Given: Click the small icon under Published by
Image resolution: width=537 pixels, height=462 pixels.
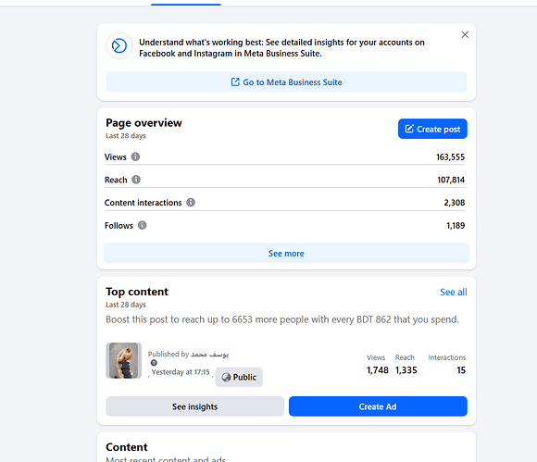Looking at the screenshot, I should click(x=154, y=363).
